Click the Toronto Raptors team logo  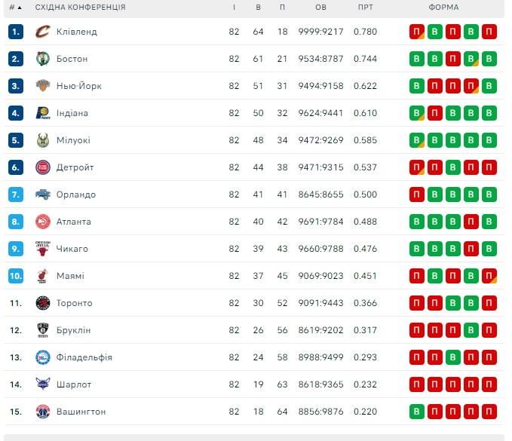(x=42, y=303)
